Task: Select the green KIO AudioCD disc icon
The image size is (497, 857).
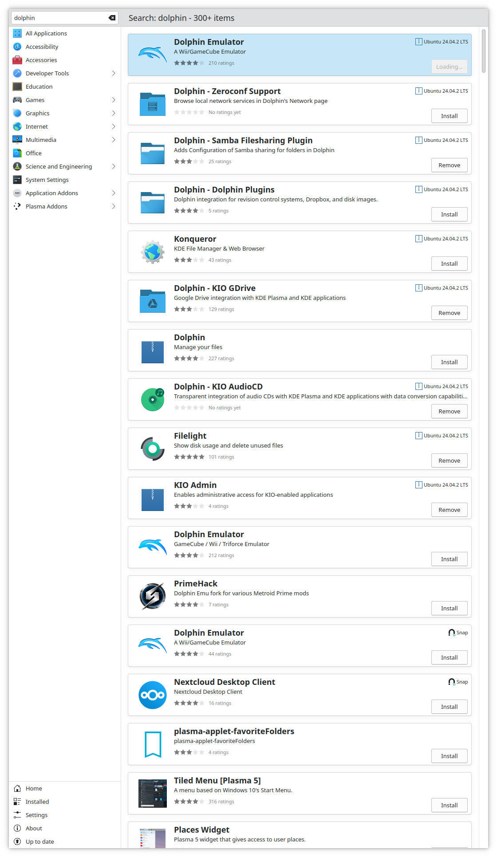Action: point(153,399)
